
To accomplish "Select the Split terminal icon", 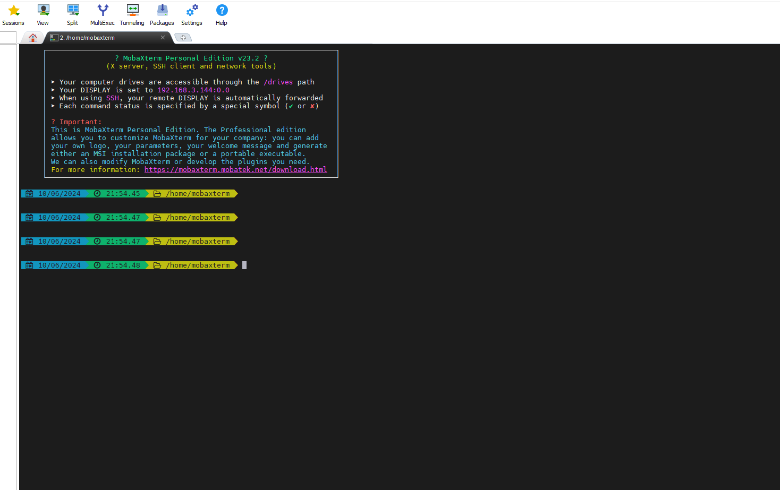I will click(73, 10).
